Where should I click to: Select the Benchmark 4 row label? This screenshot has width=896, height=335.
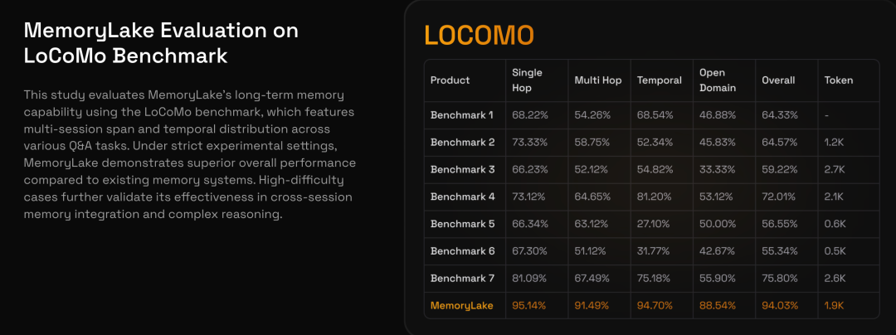462,197
